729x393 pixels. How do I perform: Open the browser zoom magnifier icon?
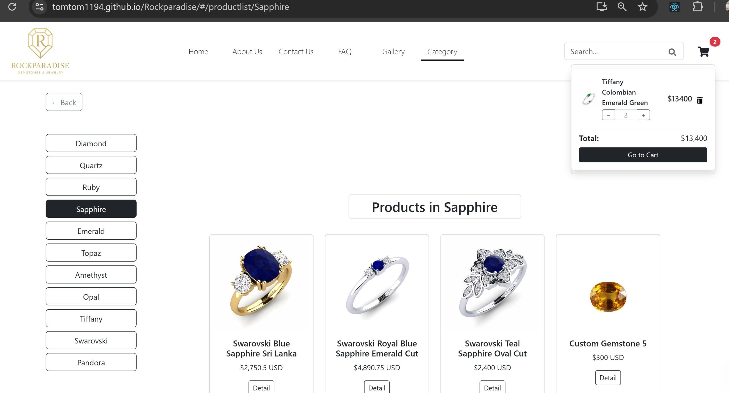[x=622, y=7]
